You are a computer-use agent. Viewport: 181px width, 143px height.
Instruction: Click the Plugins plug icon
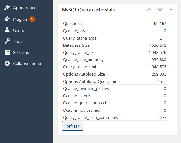tap(7, 19)
